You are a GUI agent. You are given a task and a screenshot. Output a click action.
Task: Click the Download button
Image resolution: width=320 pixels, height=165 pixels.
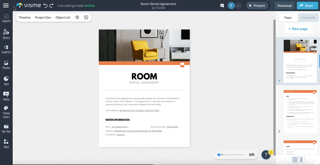(x=284, y=5)
